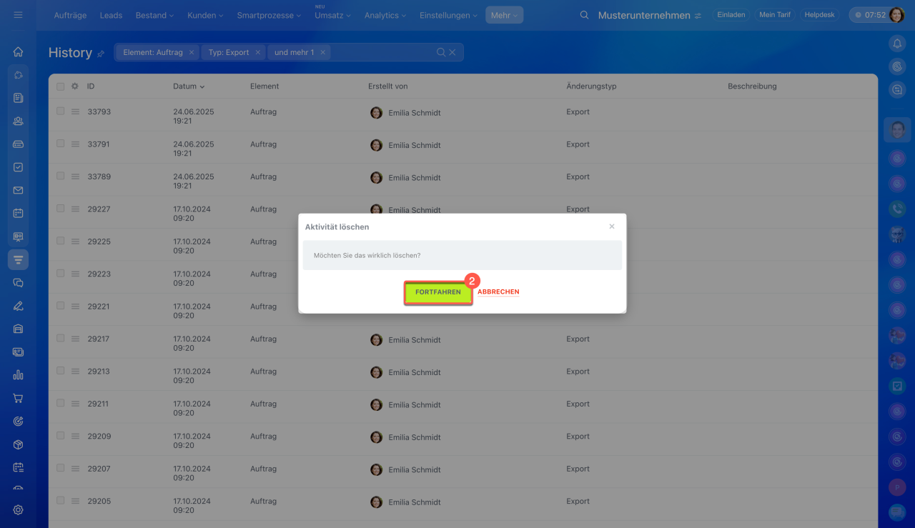Image resolution: width=915 pixels, height=528 pixels.
Task: Open the user profile avatar
Action: (896, 15)
